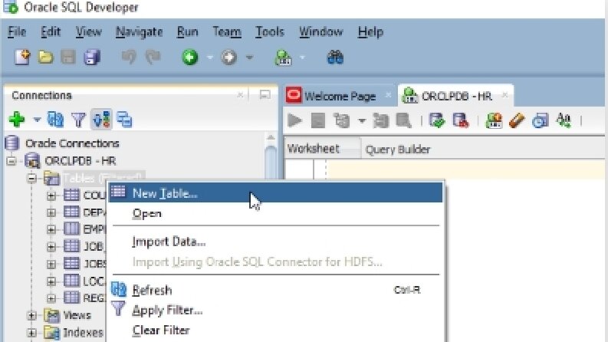The width and height of the screenshot is (608, 342).
Task: Select New Table... from context menu
Action: pyautogui.click(x=275, y=192)
